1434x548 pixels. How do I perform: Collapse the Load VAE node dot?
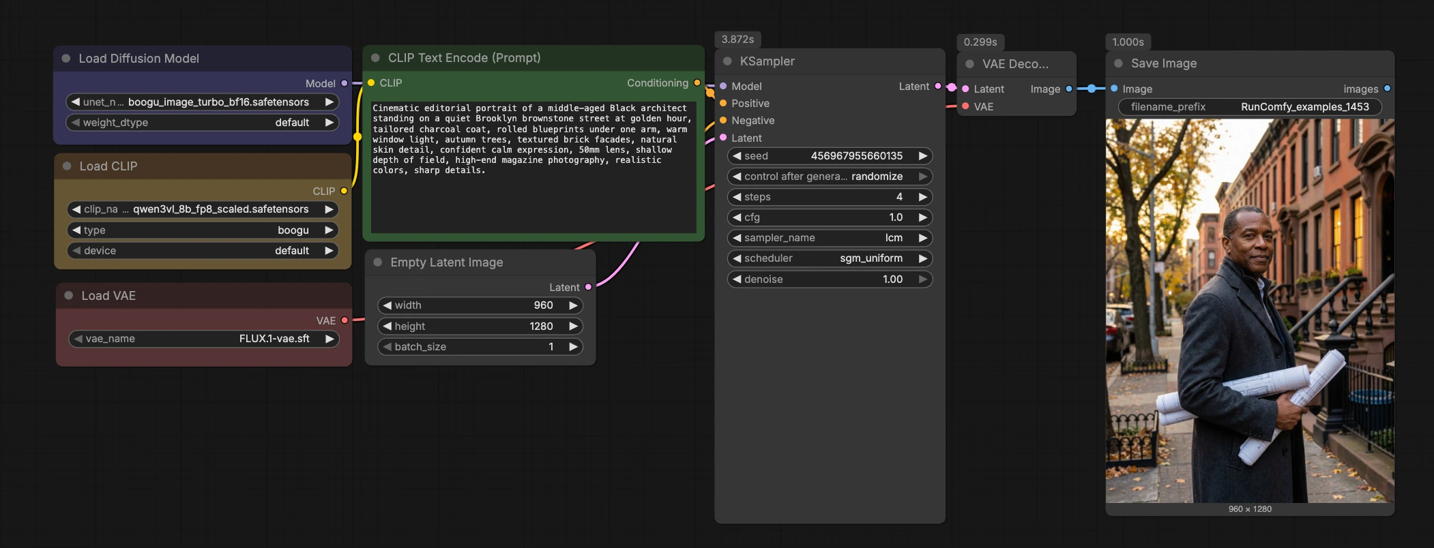(68, 296)
